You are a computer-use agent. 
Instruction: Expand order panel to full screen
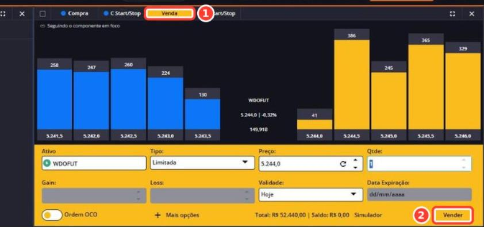452,14
